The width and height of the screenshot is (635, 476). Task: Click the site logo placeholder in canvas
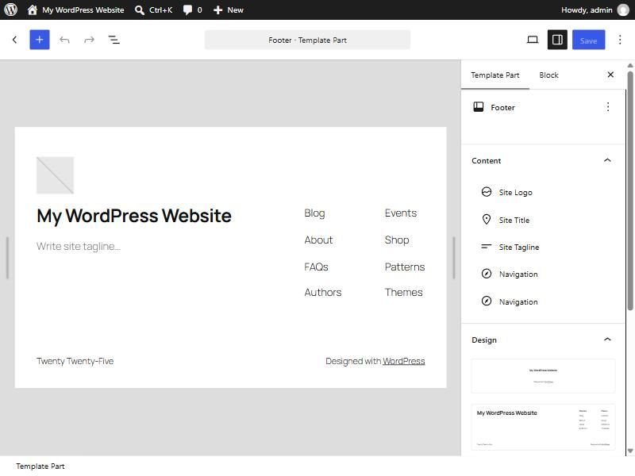click(x=55, y=175)
